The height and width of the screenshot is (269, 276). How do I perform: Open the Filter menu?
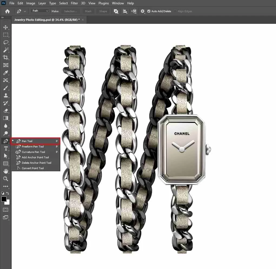click(74, 3)
